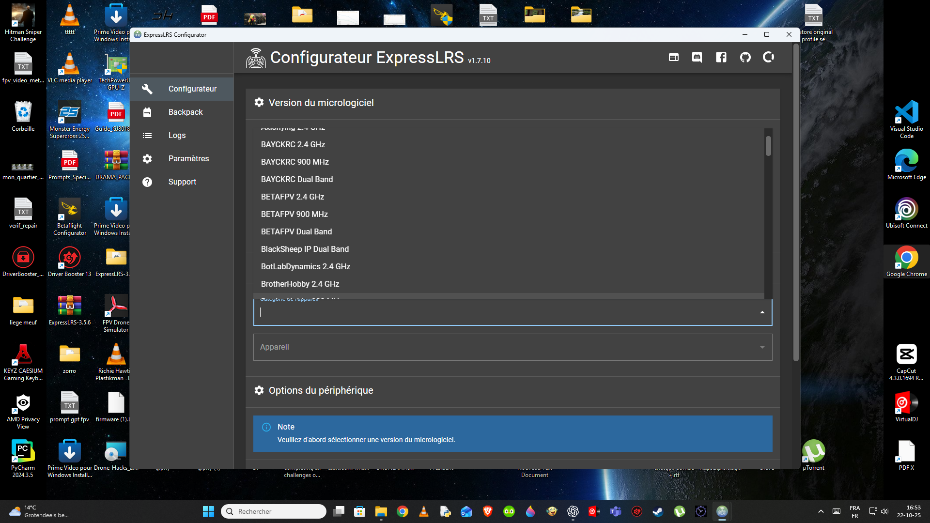
Task: Select BETAFPV 2.4 GHz from list
Action: tap(293, 197)
